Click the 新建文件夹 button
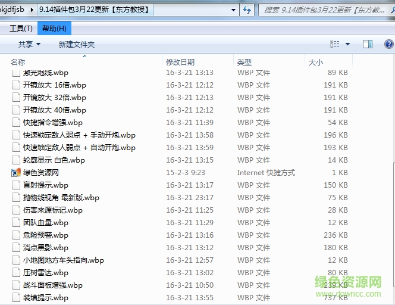 77,45
